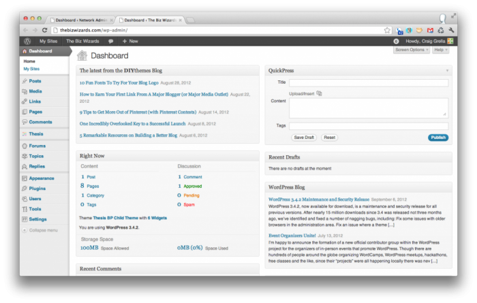Go forward with the browser forward arrow

(35, 30)
